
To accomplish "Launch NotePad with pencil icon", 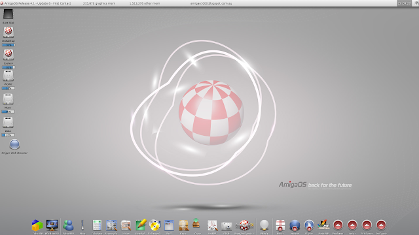I will point(141,225).
